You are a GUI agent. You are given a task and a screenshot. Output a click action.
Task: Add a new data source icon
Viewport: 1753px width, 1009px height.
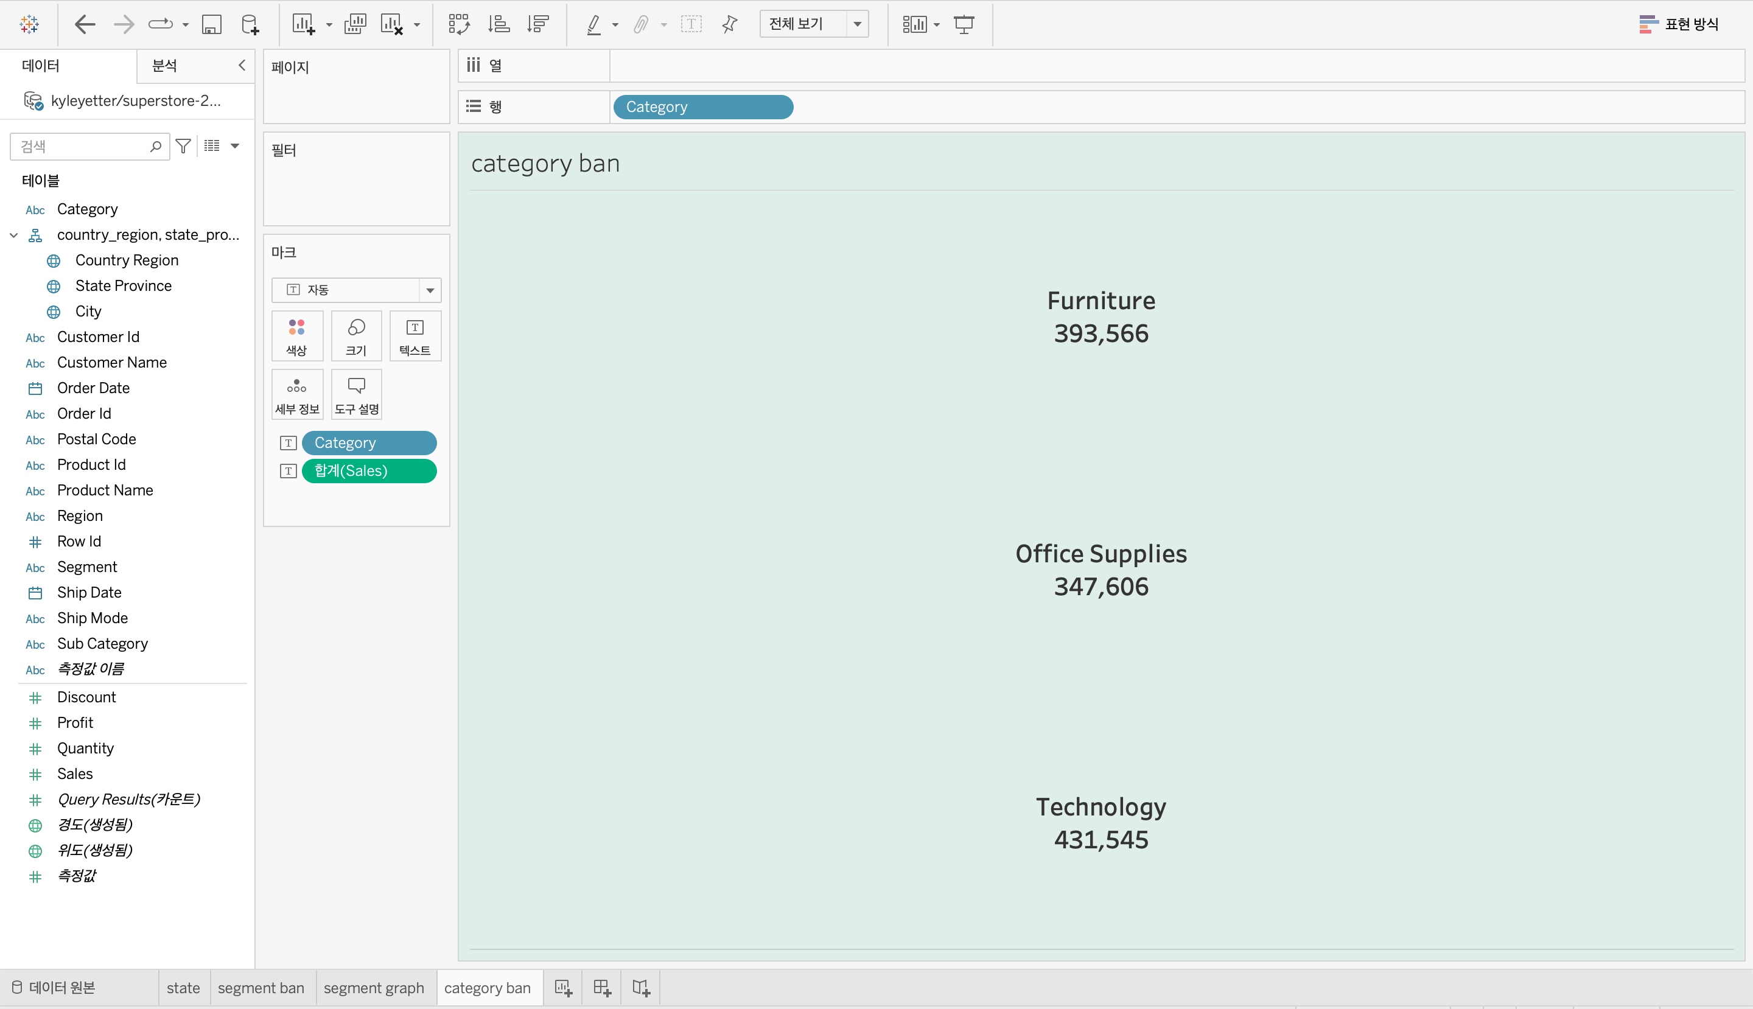click(x=250, y=25)
